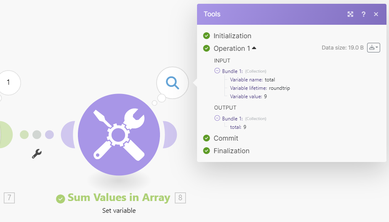
Task: Close the Tools output panel
Action: pos(376,14)
